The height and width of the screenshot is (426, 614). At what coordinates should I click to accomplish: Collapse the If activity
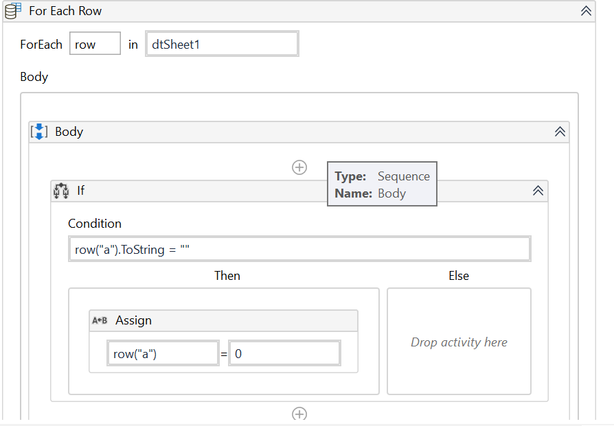(x=538, y=191)
